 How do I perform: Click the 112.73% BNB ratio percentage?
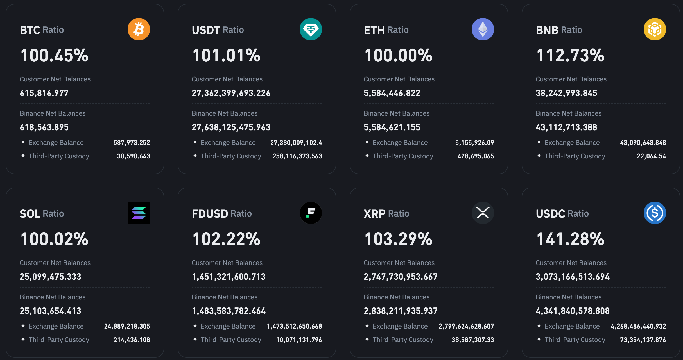[570, 56]
